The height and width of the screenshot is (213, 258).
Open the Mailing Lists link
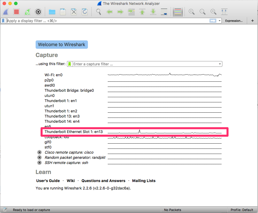144,181
